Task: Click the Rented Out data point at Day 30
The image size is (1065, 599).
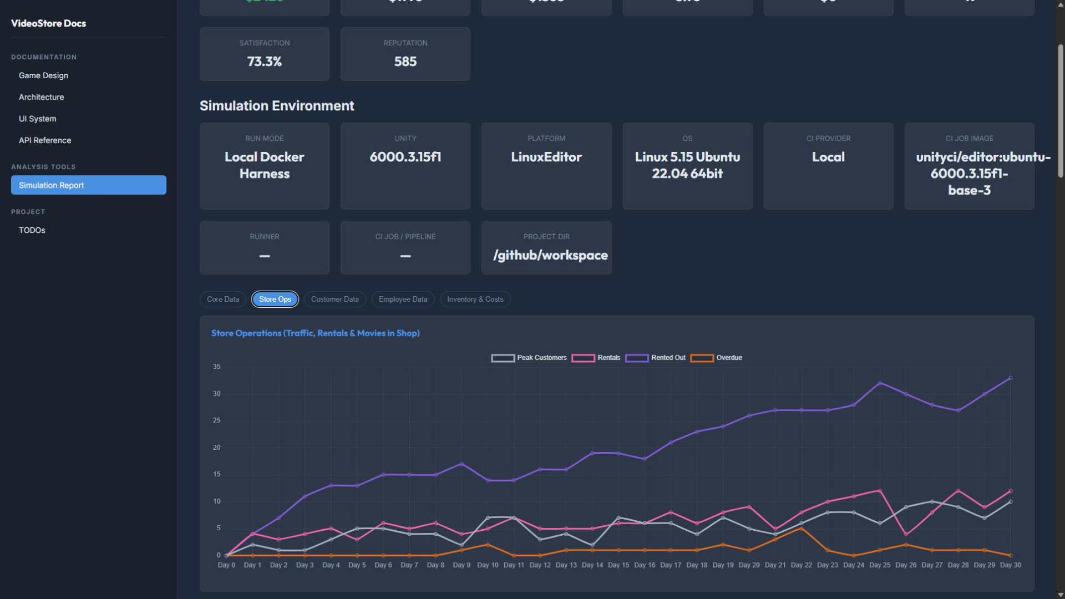Action: coord(1010,378)
